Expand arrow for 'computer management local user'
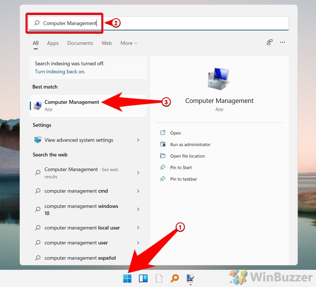The width and height of the screenshot is (316, 287). tap(138, 228)
